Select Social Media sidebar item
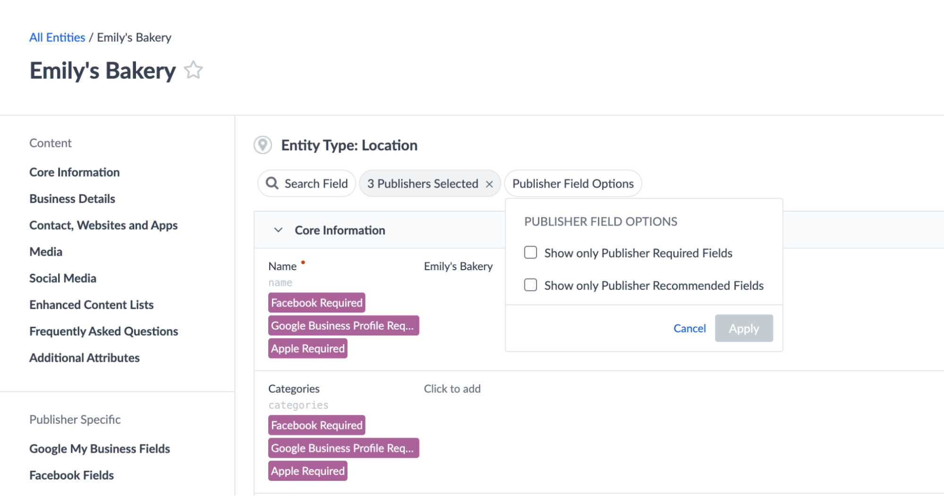944x496 pixels. pos(63,278)
